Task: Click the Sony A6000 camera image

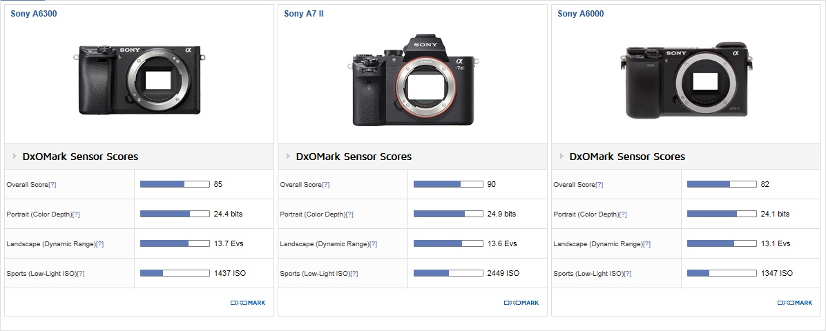Action: (686, 80)
